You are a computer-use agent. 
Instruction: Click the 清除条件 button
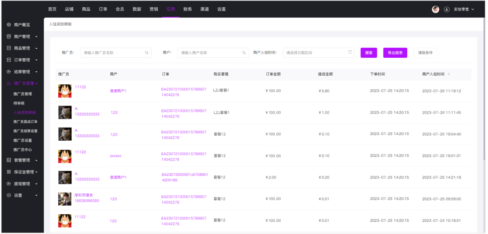(425, 53)
